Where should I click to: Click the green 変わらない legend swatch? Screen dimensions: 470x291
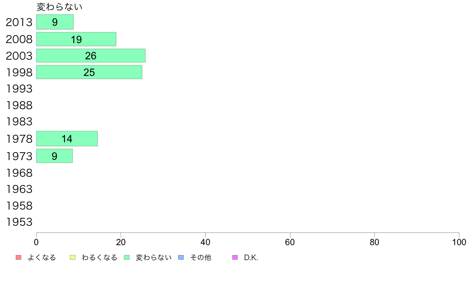click(127, 257)
